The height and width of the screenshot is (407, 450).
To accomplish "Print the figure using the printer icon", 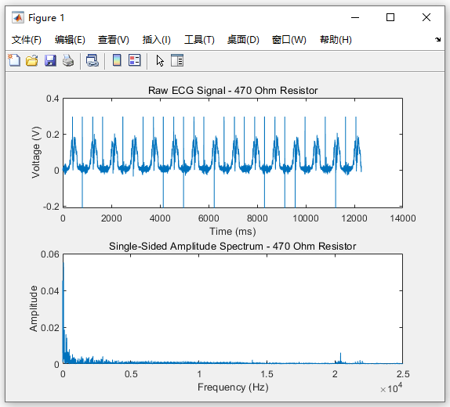I will [68, 60].
